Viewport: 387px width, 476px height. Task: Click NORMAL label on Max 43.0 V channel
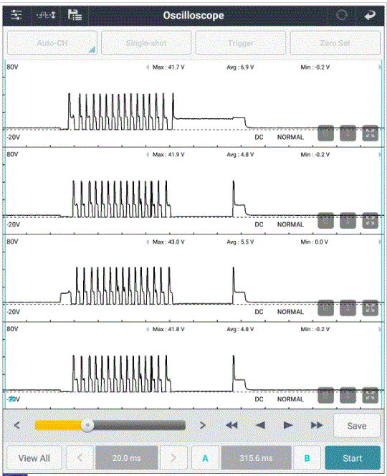290,312
